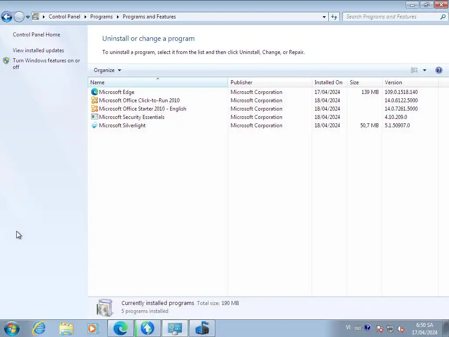Viewport: 449px width, 337px height.
Task: Click Edge installed date 17/04/2024
Action: coord(327,92)
